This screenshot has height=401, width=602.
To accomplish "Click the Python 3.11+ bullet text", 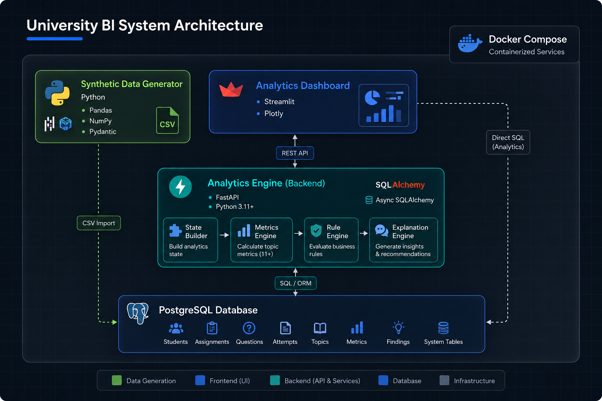I will [x=235, y=207].
